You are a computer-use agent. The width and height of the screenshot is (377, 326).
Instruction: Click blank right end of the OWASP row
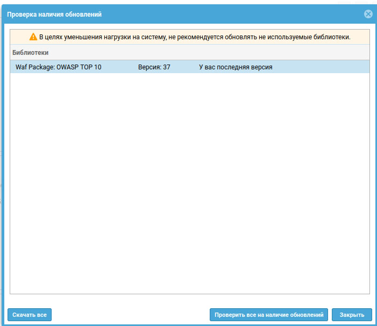[333, 67]
